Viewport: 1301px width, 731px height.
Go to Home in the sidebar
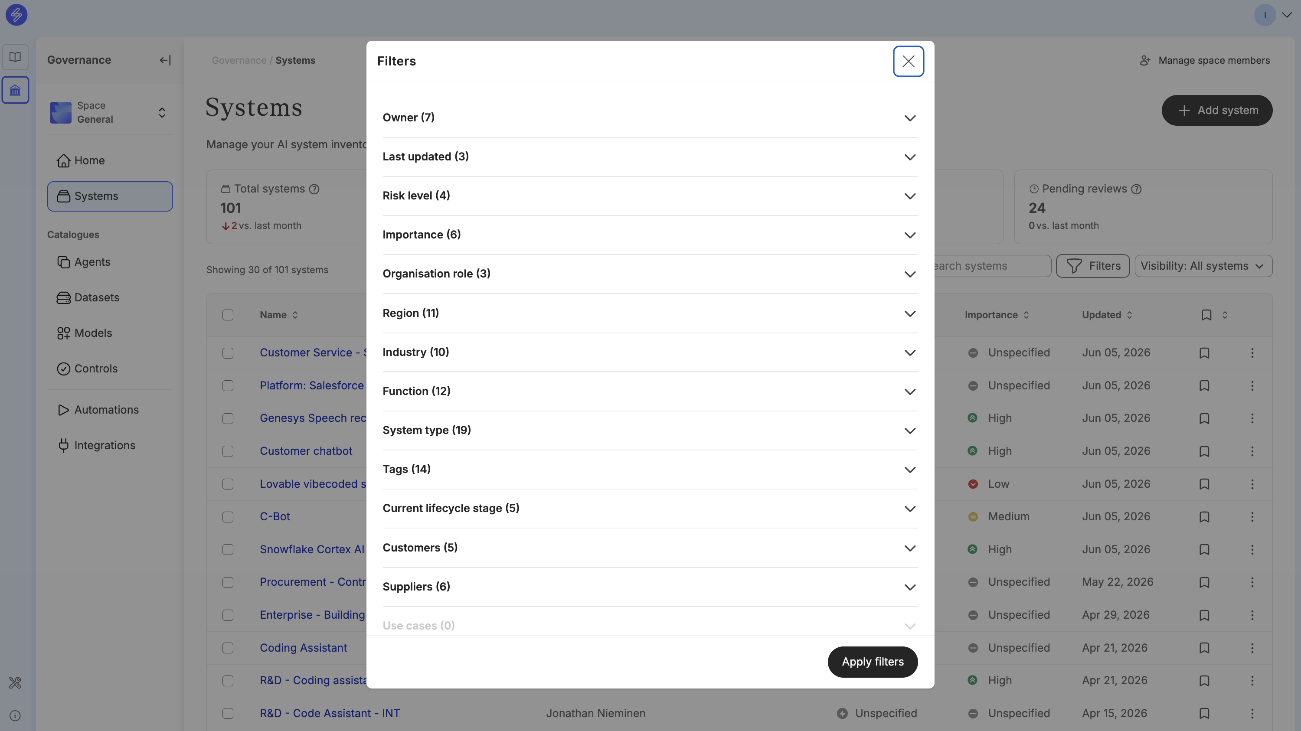pos(110,160)
